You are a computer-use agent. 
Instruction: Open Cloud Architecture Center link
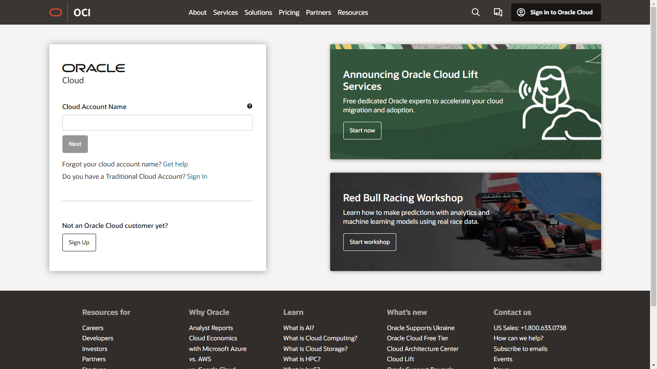click(x=423, y=349)
